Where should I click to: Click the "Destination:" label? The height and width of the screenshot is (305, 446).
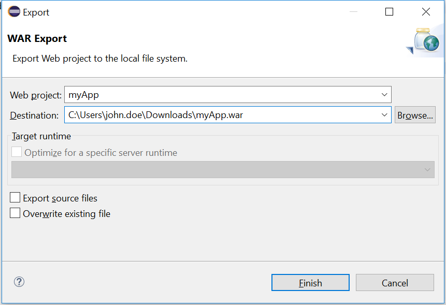(34, 115)
